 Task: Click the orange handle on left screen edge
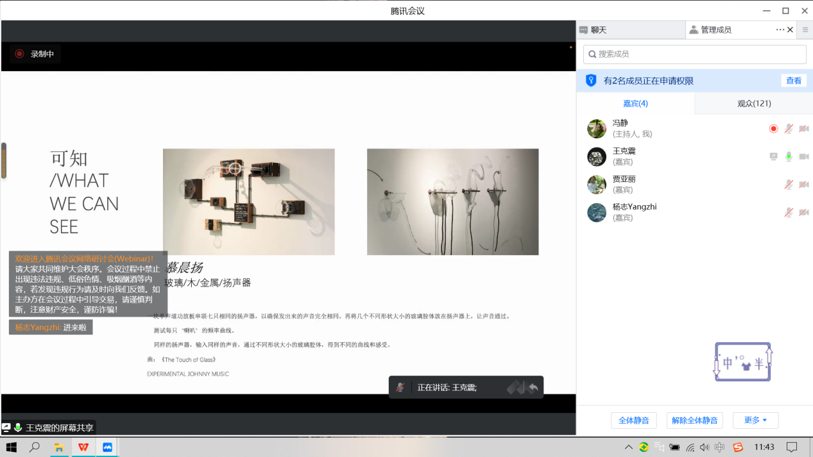3,160
